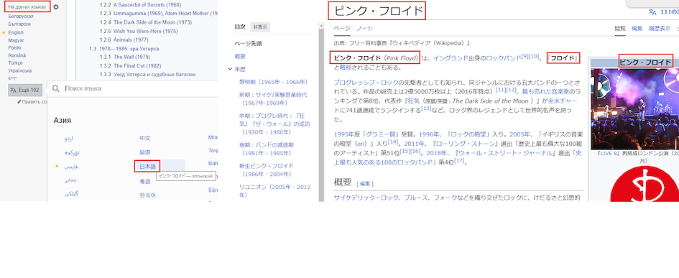Switch to the 編集 tab
The width and height of the screenshot is (679, 278).
[637, 29]
